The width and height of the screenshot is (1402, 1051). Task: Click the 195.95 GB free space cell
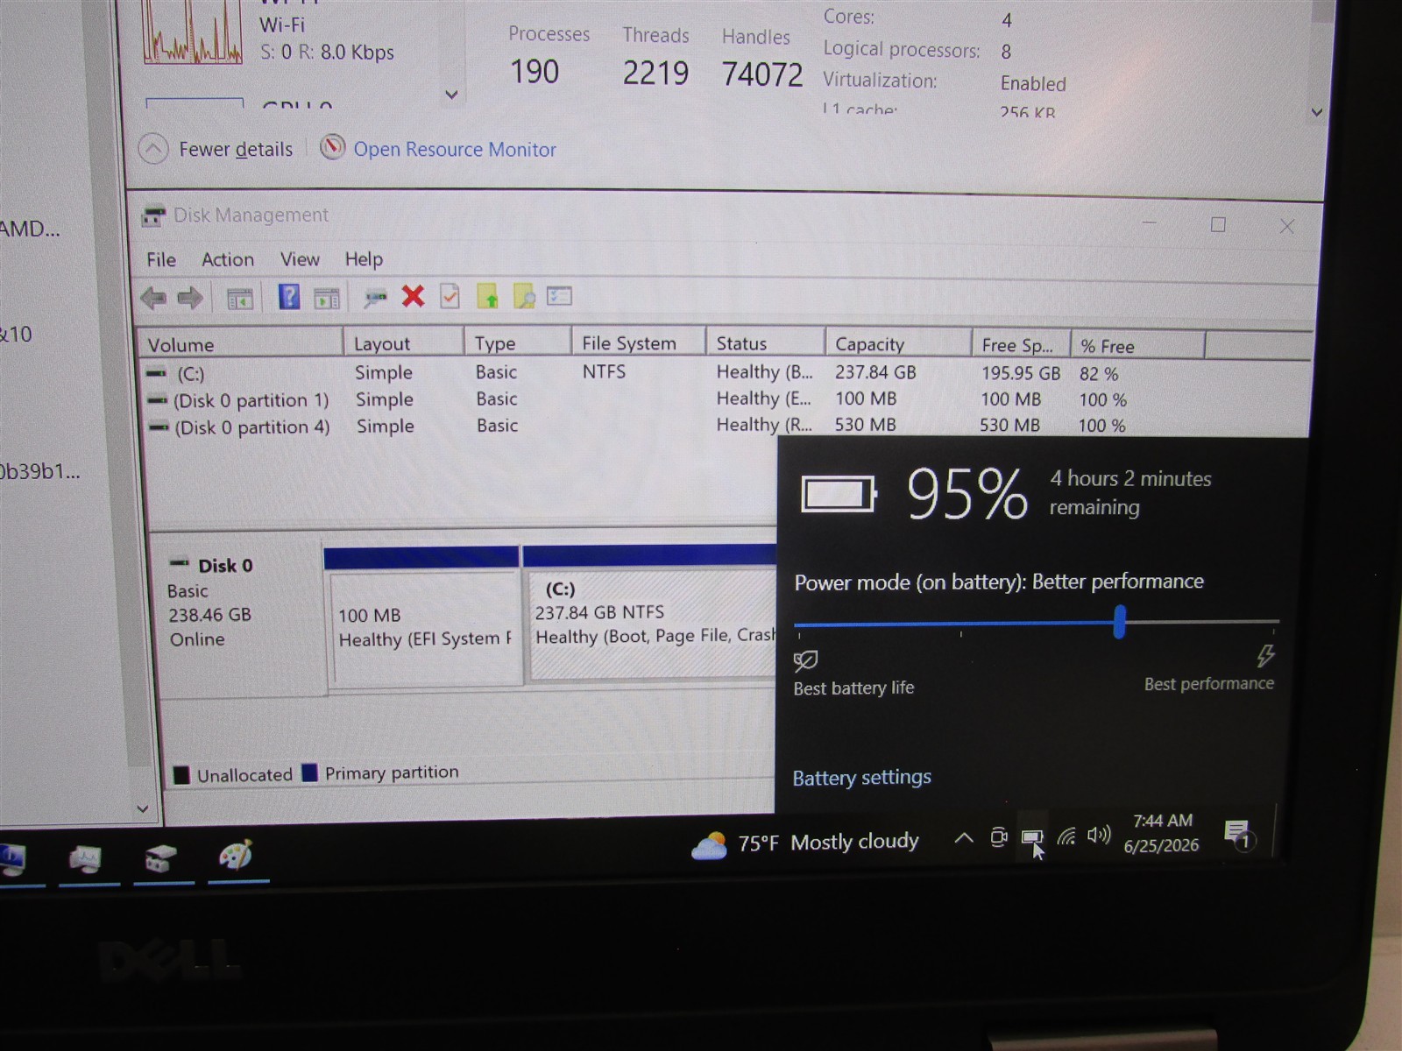(x=1020, y=373)
